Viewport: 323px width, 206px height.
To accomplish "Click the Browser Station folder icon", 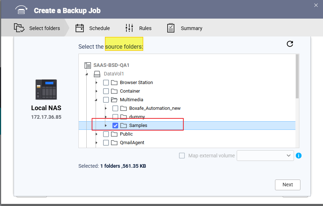I will coord(114,83).
